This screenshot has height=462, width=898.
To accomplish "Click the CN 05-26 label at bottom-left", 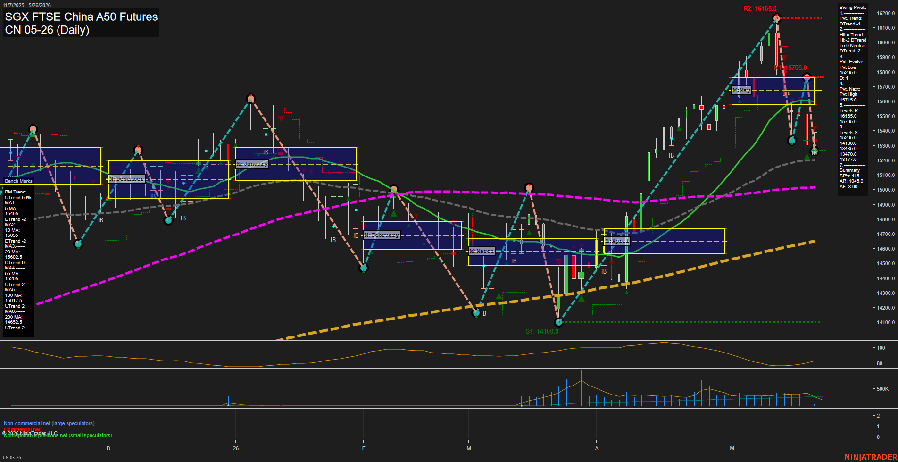I will point(12,458).
